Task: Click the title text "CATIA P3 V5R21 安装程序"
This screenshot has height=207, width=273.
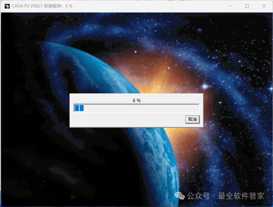Action: [x=36, y=6]
